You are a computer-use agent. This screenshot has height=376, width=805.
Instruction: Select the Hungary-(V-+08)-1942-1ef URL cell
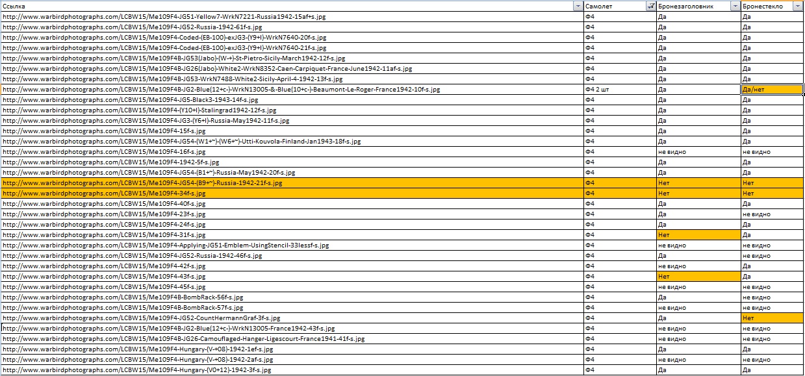(x=292, y=349)
